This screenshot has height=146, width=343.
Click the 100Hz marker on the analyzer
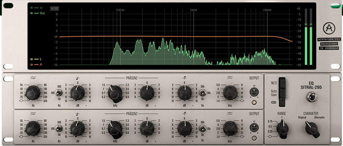click(120, 10)
